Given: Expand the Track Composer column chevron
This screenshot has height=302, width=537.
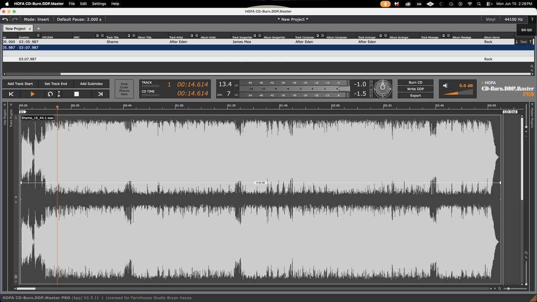Looking at the screenshot, I should pos(323,35).
